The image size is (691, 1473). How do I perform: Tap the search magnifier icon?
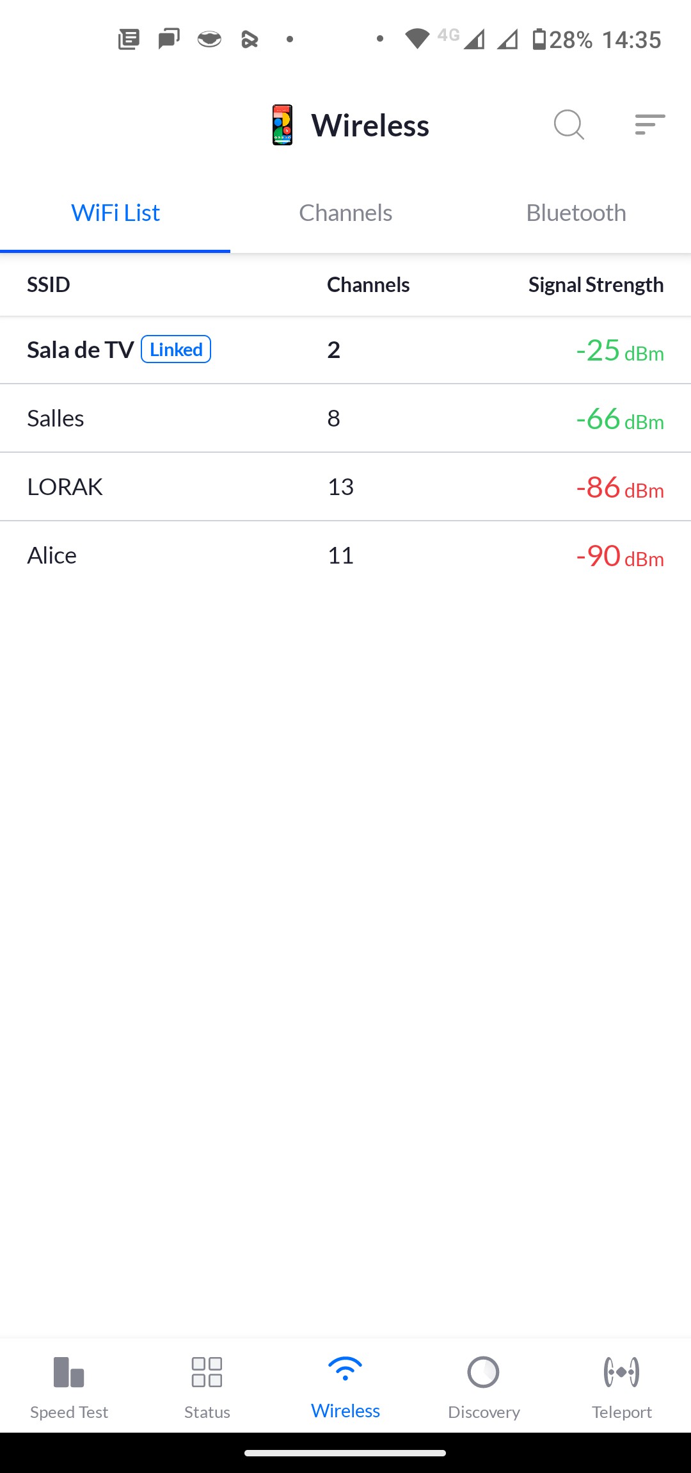point(569,124)
